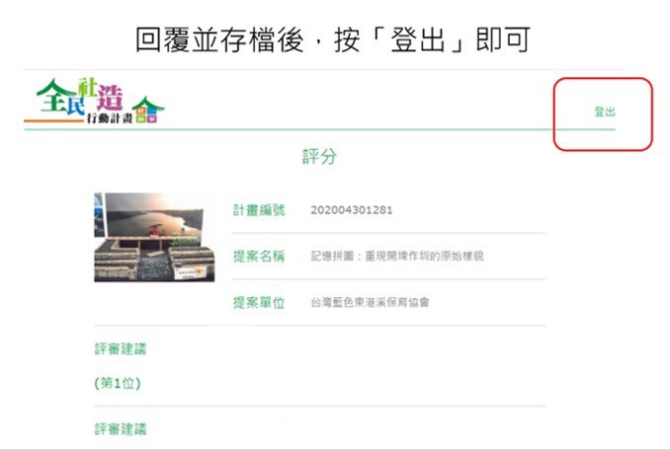670x451 pixels.
Task: Open the 全民社造行動計畫 logo
Action: (x=95, y=101)
